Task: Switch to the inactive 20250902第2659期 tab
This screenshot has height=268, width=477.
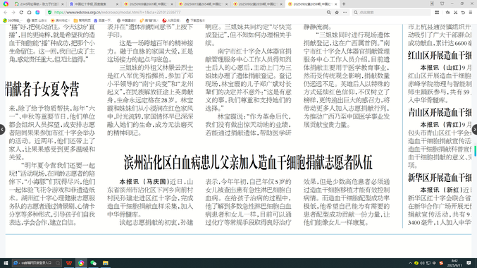Action: 257,4
